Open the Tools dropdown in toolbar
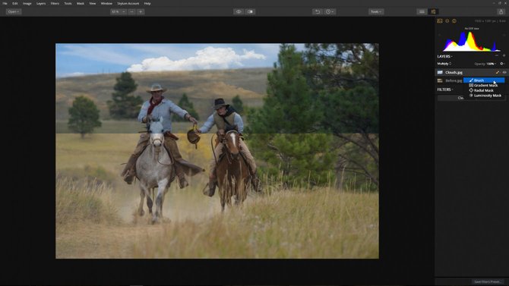Image resolution: width=509 pixels, height=286 pixels. (376, 11)
